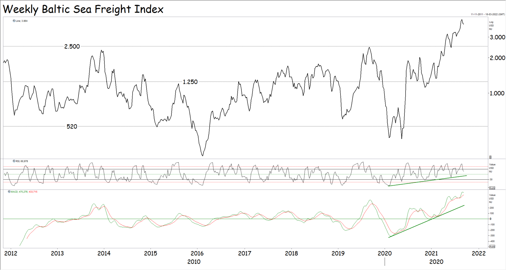Click the 3.000 price axis label

[497, 37]
